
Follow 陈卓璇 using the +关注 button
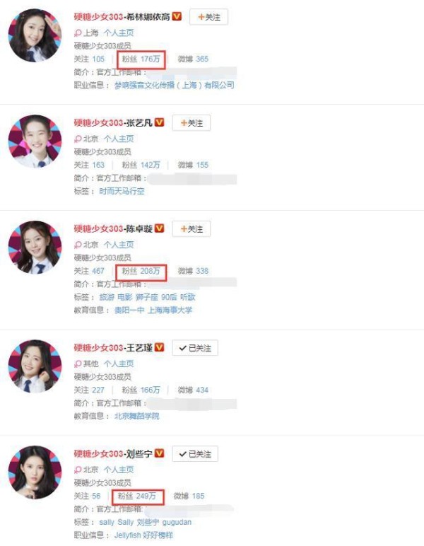pos(192,228)
